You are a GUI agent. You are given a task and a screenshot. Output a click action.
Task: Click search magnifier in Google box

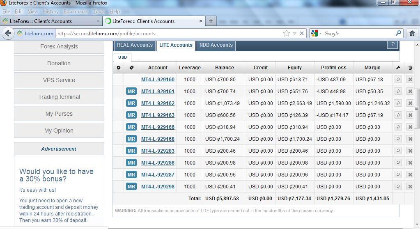pyautogui.click(x=399, y=33)
